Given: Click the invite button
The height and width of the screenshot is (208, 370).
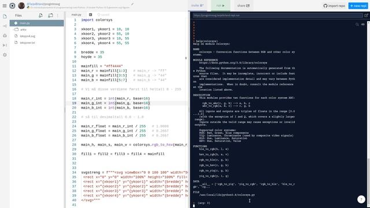Looking at the screenshot, I should point(197,6).
